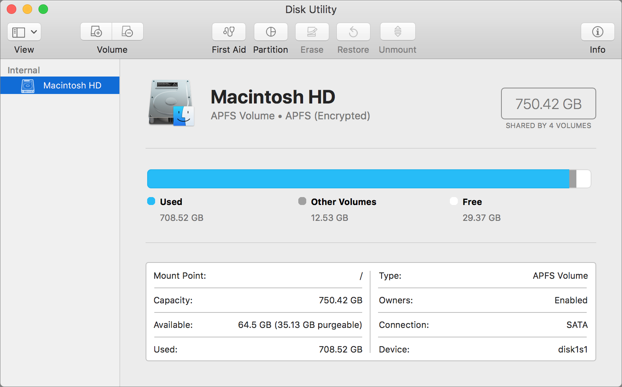Select Macintosh HD in the sidebar
Screen dimensions: 622x387
60,85
